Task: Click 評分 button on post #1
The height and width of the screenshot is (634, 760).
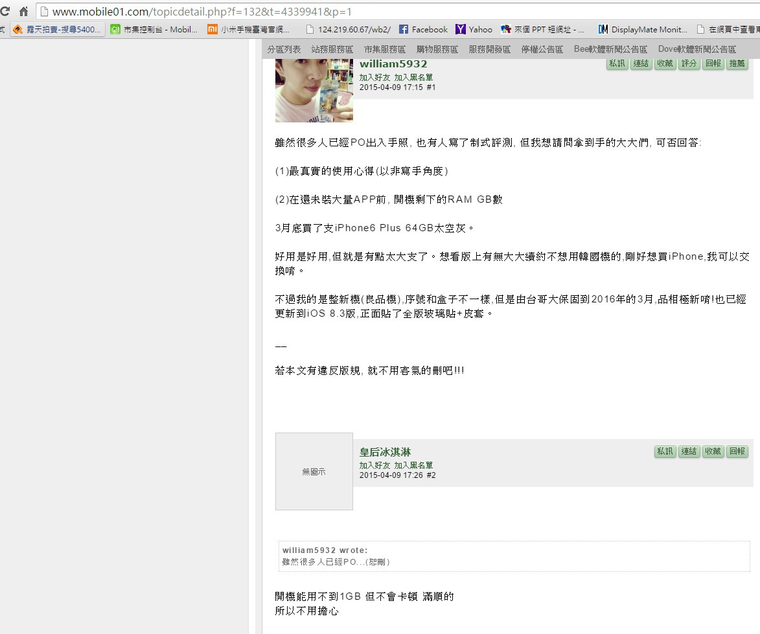Action: coord(689,63)
